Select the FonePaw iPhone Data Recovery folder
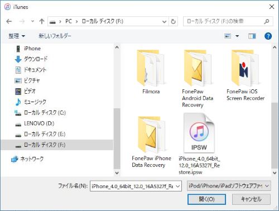Image resolution: width=279 pixels, height=211 pixels. pos(151,142)
